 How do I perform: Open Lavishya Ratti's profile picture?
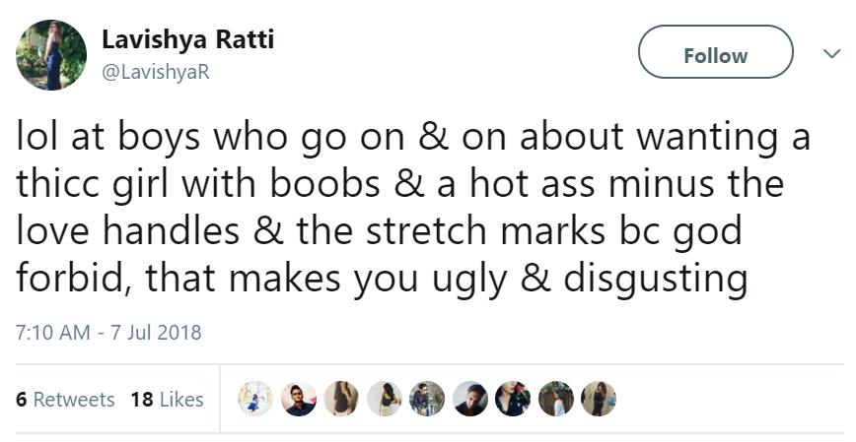pyautogui.click(x=50, y=54)
